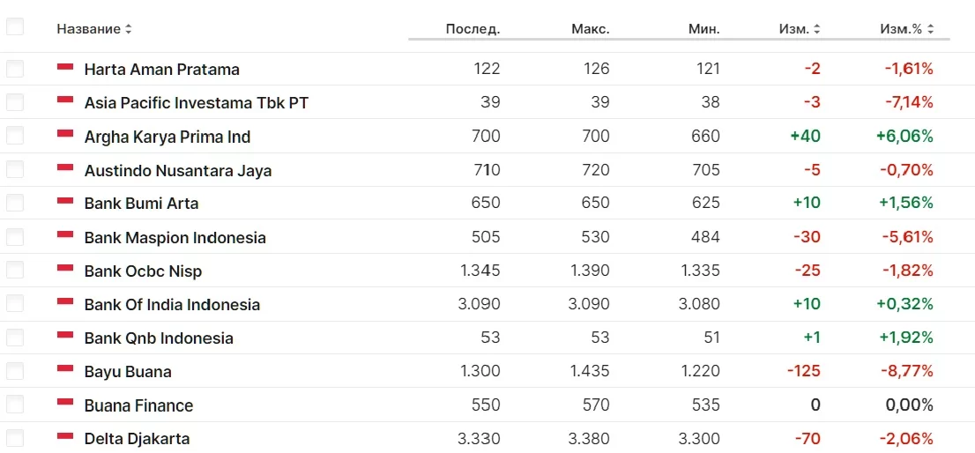Screen dimensions: 975x453
Task: Sort by the Изм.% percent change column
Action: [x=907, y=29]
